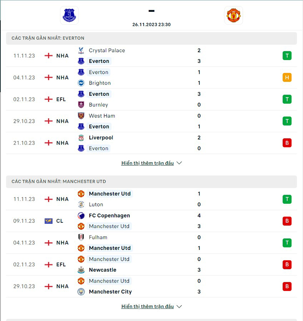Viewport: 303px width, 321px height.
Task: Click the 26.11.2023 23:30 match time
Action: coord(151,24)
